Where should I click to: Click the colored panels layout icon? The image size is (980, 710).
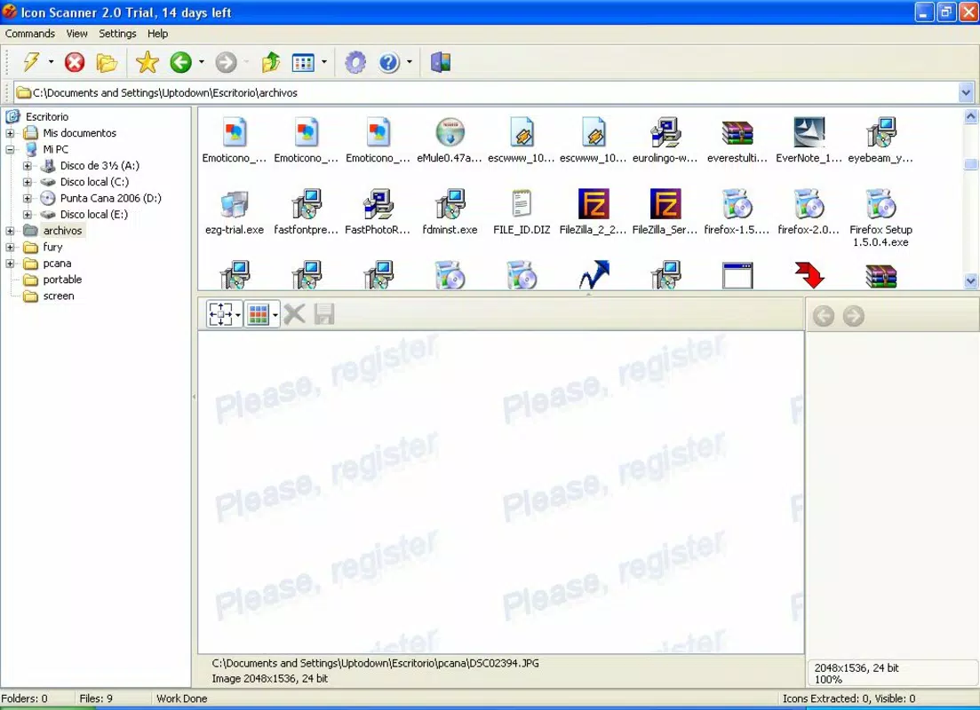pos(441,62)
